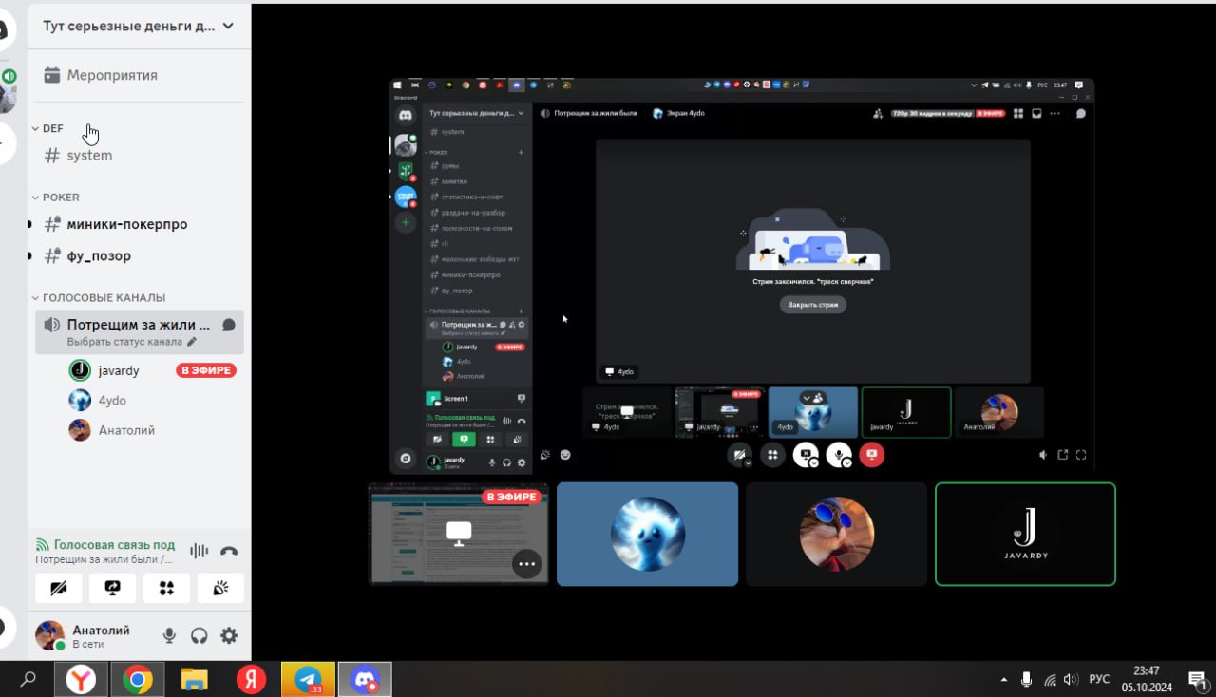Click Discord home icon in streamed sidebar
The height and width of the screenshot is (697, 1216).
(406, 115)
